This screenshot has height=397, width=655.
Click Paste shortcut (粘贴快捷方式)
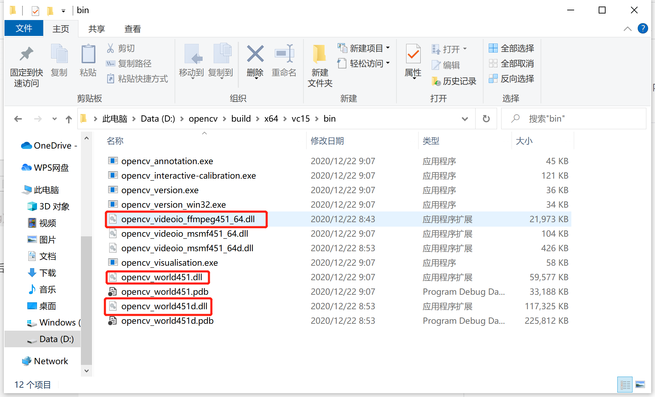click(137, 79)
